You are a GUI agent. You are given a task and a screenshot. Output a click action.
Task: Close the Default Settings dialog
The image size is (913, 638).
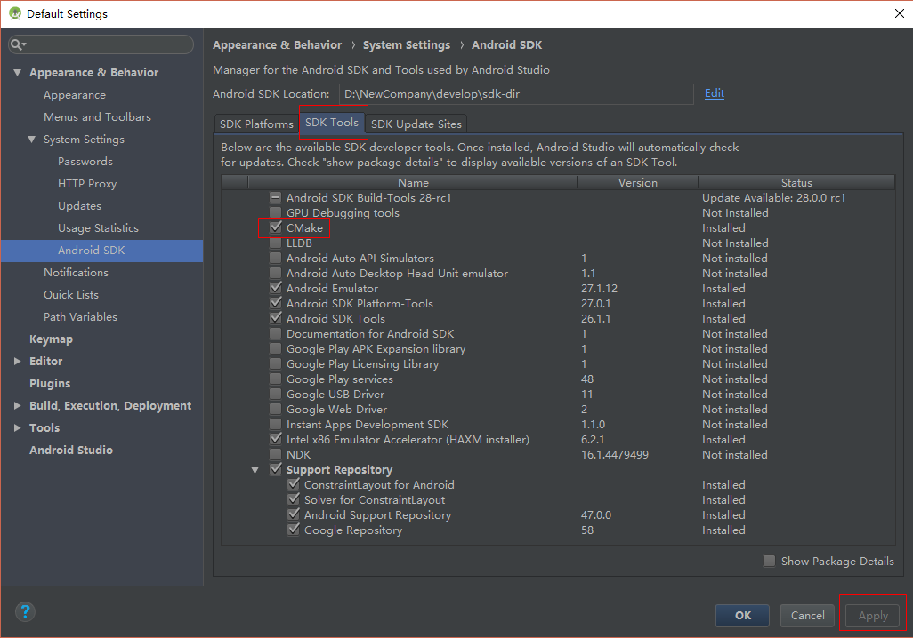(x=899, y=13)
